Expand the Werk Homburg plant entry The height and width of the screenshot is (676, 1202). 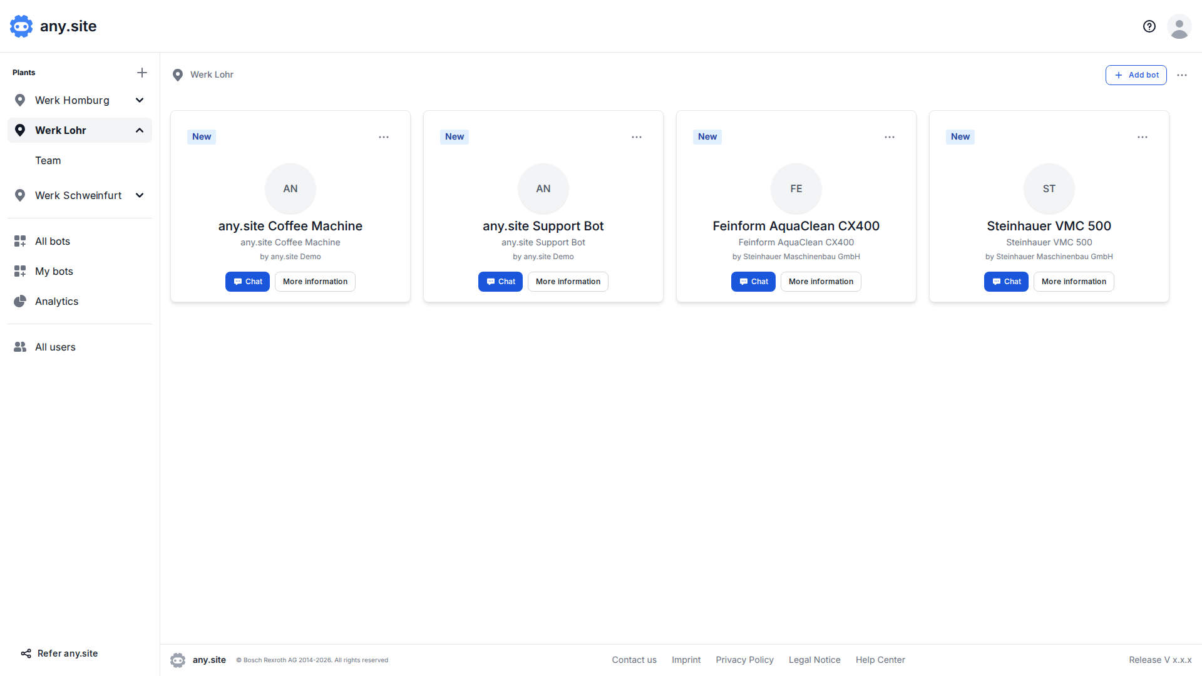pyautogui.click(x=140, y=100)
